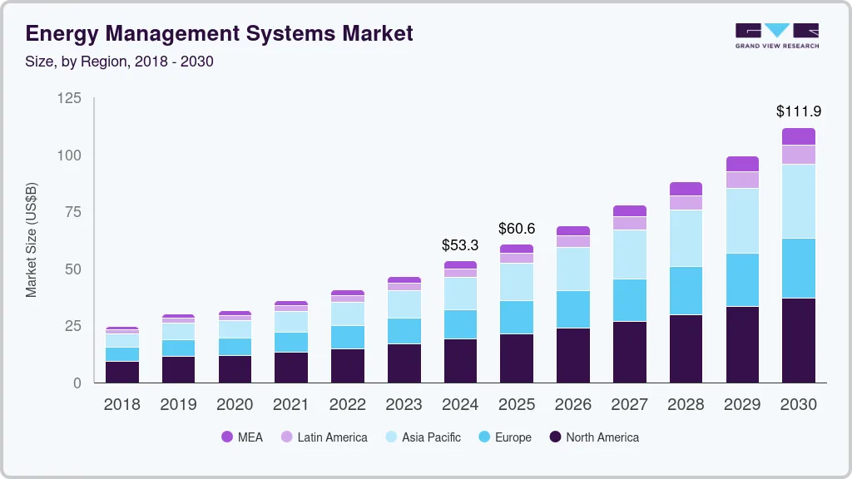Expand the $60.6 annotation for 2025

[516, 229]
